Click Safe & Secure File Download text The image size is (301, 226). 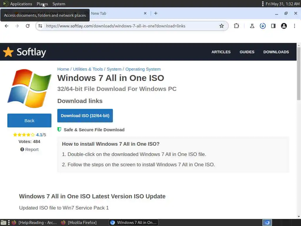pyautogui.click(x=94, y=130)
